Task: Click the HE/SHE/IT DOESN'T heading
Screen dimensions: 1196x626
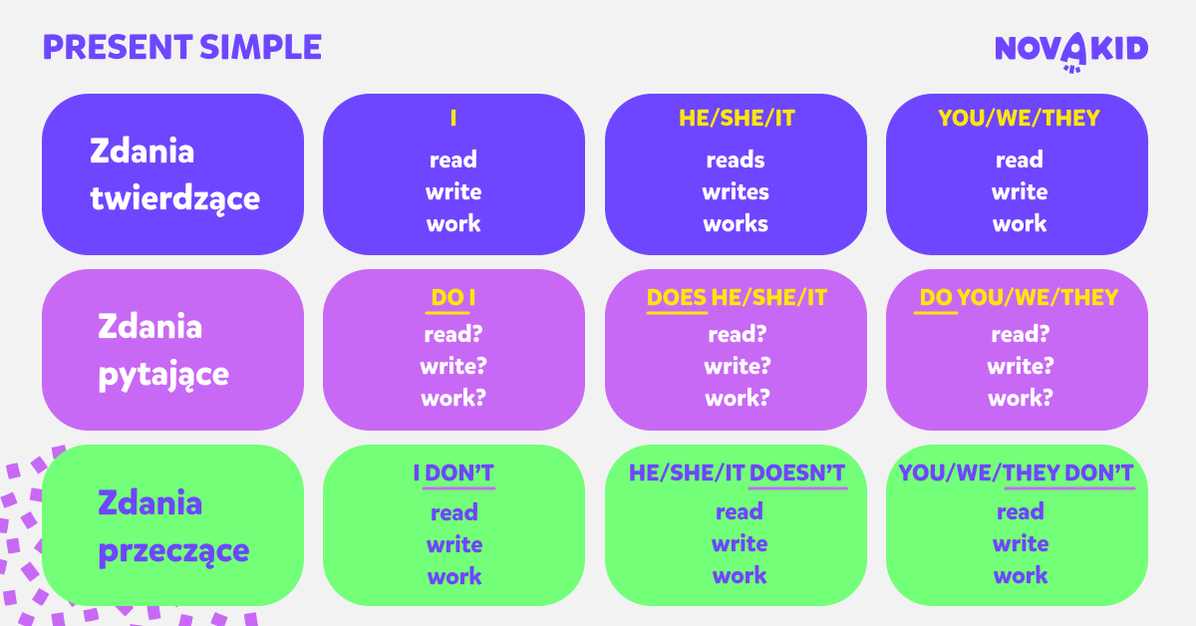Action: click(737, 472)
